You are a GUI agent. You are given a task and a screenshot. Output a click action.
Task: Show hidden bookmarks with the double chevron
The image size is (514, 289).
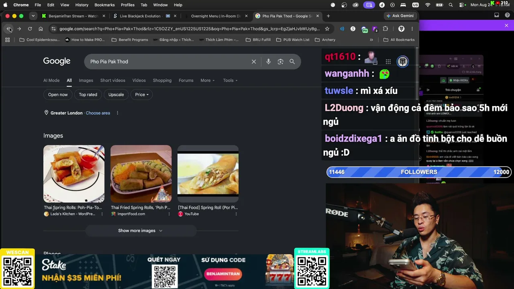371,40
